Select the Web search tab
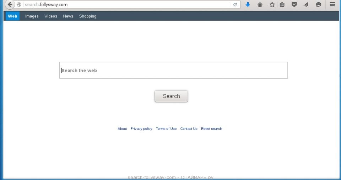 12,16
